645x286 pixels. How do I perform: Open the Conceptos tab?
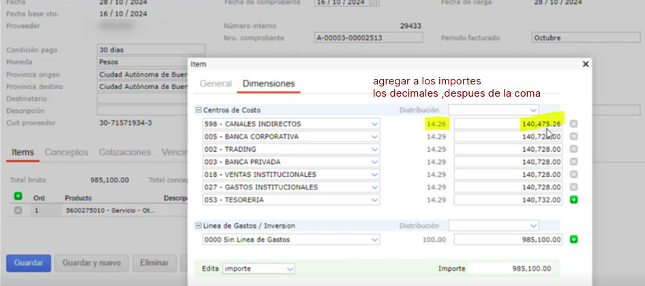point(66,153)
